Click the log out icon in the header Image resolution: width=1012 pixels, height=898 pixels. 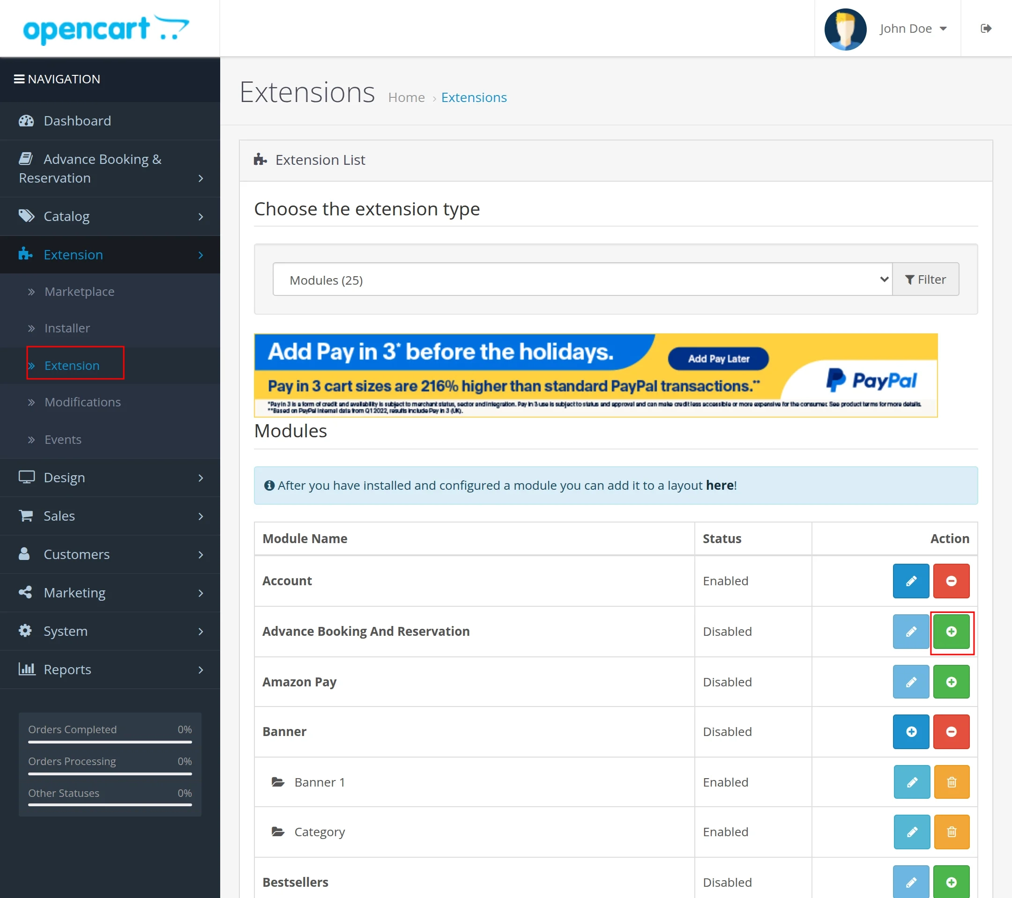coord(986,28)
